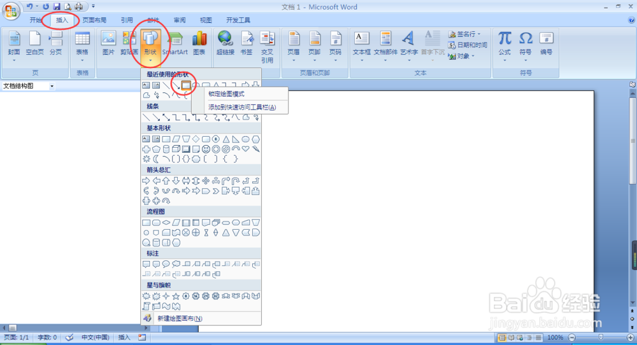
Task: Switch to the 开发工具 (Developer) tab
Action: tap(238, 20)
